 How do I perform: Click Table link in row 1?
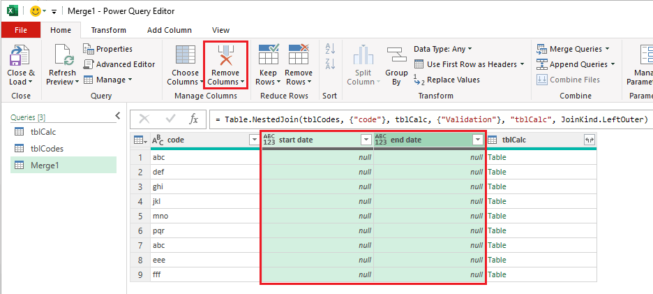[497, 157]
